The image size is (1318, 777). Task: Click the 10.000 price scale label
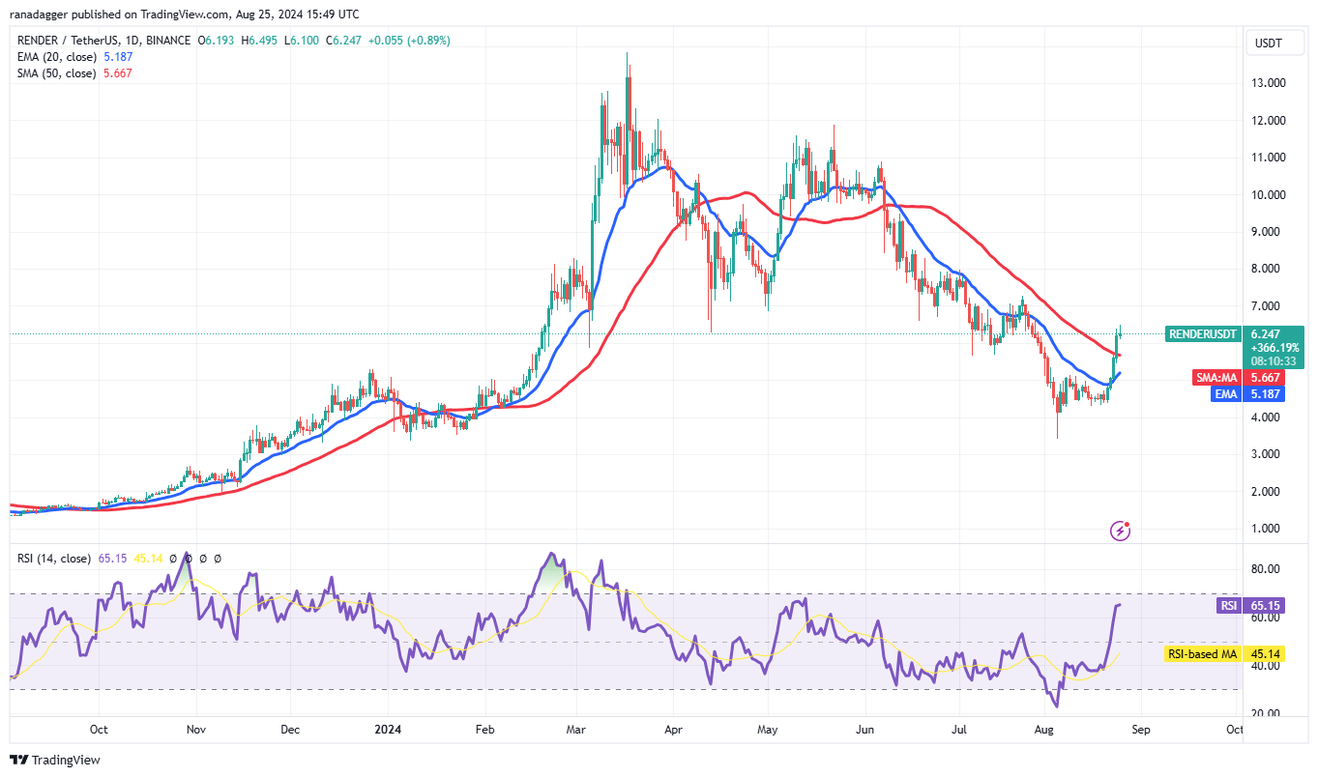(x=1268, y=195)
